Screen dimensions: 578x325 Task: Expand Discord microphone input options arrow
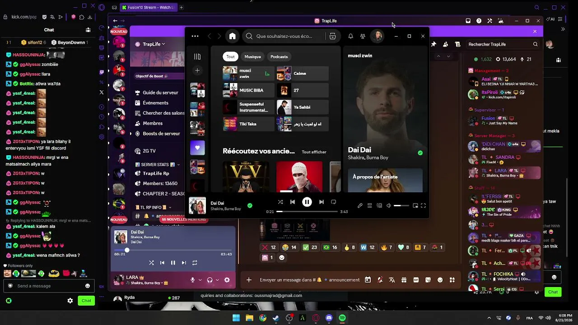point(200,280)
